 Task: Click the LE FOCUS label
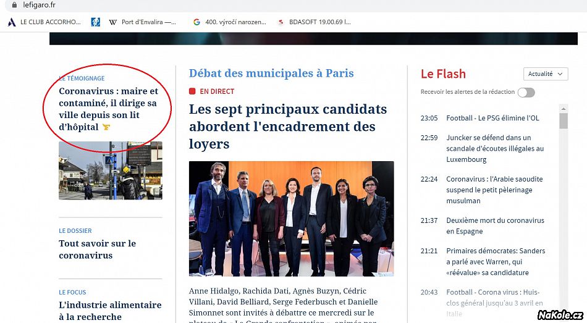(x=72, y=292)
